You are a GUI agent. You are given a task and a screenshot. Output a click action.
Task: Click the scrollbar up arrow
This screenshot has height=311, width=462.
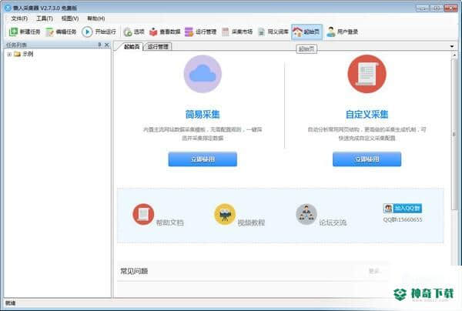click(454, 55)
